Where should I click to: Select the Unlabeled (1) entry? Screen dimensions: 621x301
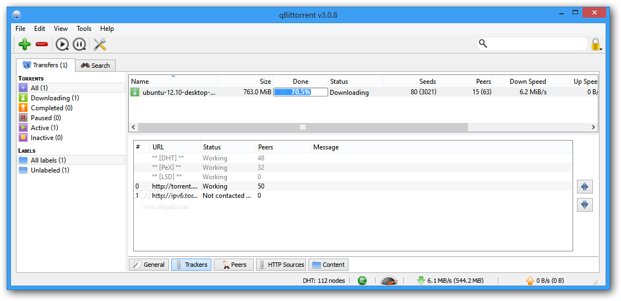71,170
